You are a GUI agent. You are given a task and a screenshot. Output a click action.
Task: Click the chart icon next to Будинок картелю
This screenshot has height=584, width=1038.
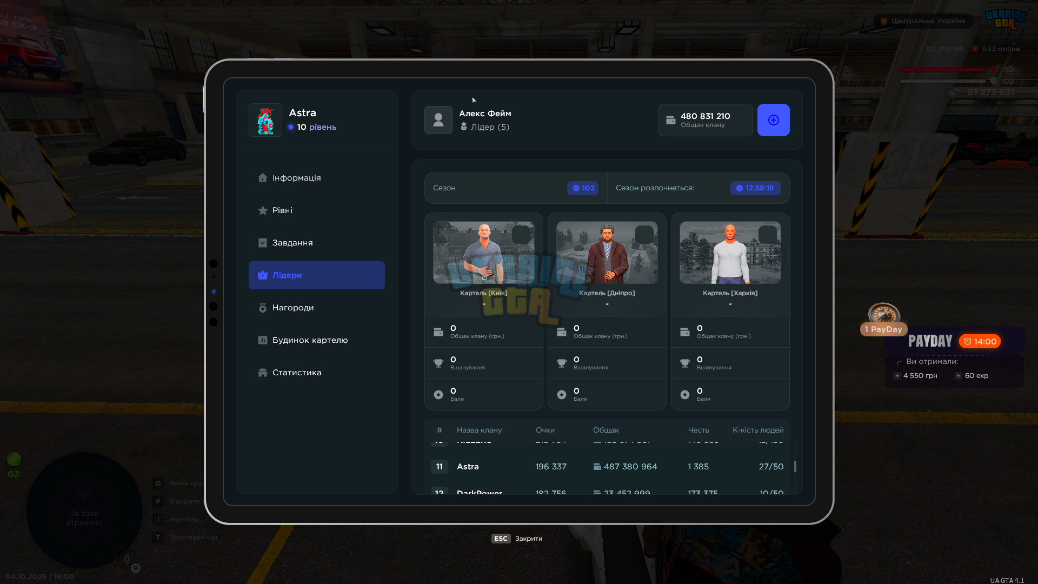tap(263, 340)
